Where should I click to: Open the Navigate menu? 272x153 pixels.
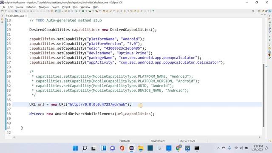44,7
